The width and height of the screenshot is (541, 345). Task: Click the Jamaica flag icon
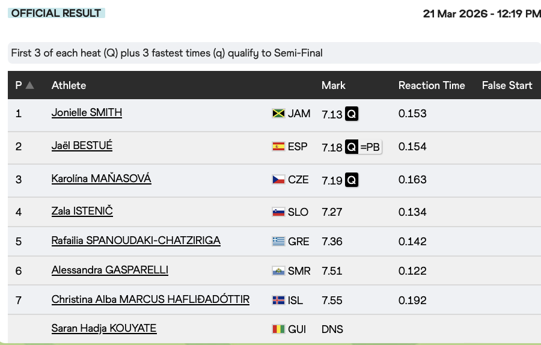pos(278,114)
